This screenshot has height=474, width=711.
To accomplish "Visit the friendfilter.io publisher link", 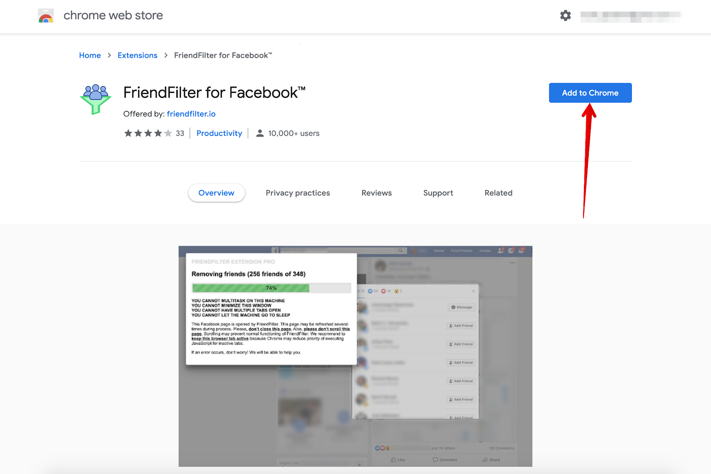I will click(191, 114).
